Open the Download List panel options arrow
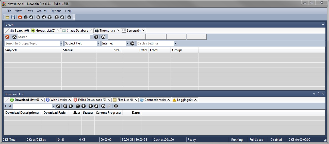The height and width of the screenshot is (144, 329). (314, 94)
